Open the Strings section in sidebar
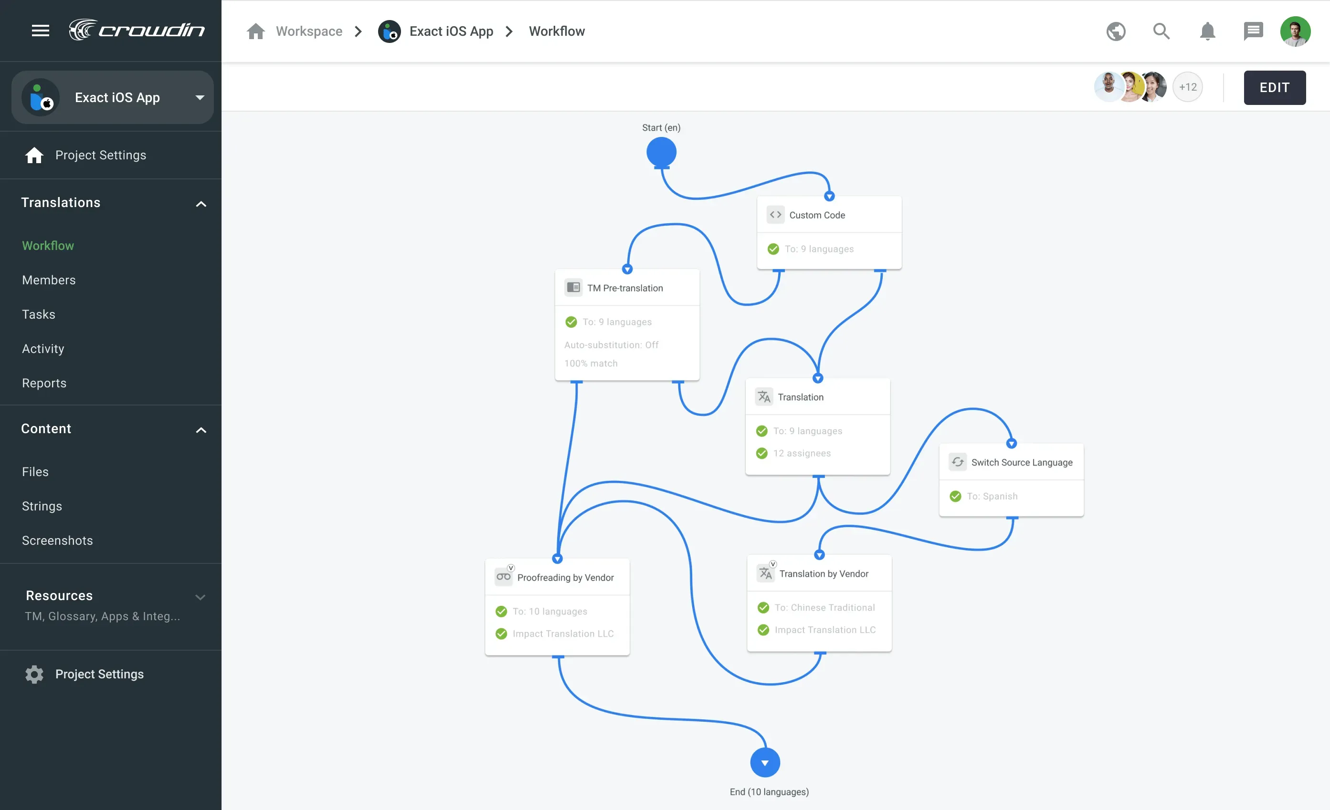 (x=42, y=506)
